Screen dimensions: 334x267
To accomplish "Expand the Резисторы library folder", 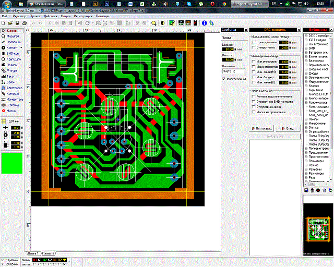I will (305, 172).
